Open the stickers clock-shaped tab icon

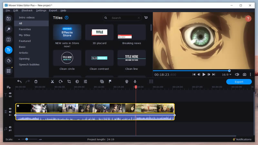[x=9, y=60]
